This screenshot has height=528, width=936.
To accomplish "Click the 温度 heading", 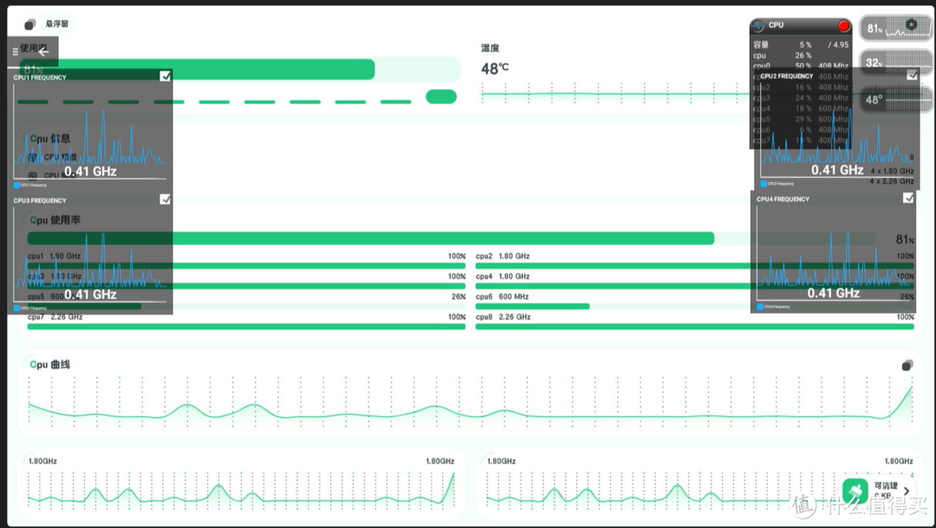I will (x=490, y=48).
